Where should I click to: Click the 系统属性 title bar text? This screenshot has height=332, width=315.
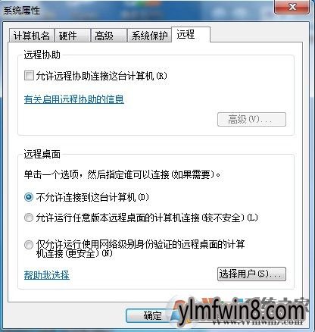(22, 11)
